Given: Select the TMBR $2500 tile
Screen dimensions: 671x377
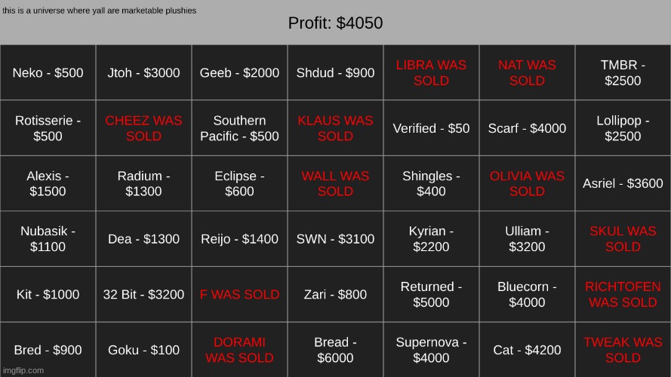Looking at the screenshot, I should tap(623, 72).
